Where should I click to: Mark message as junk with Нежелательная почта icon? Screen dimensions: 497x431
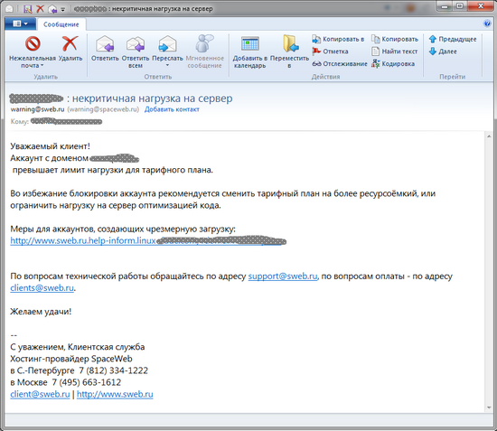(x=33, y=43)
